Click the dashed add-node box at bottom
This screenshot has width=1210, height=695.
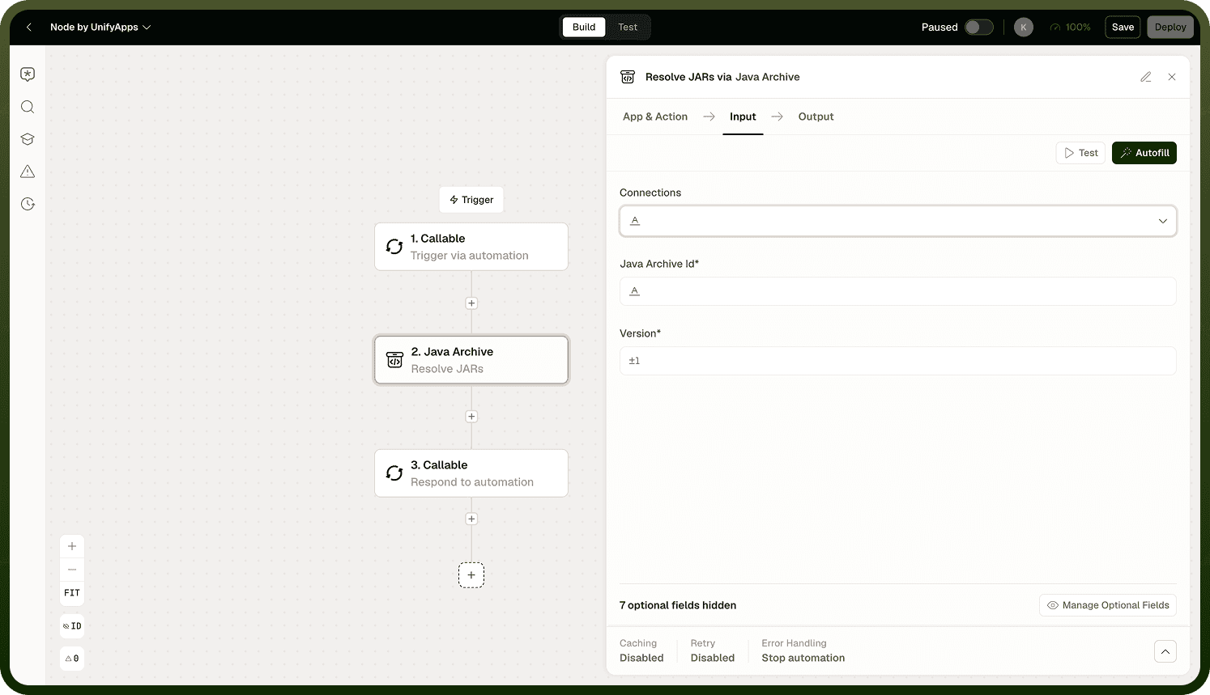[471, 575]
